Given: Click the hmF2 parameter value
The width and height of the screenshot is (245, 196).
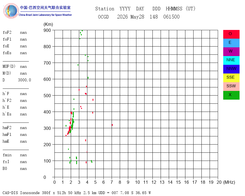Looking at the screenshot, I should coord(23,128).
